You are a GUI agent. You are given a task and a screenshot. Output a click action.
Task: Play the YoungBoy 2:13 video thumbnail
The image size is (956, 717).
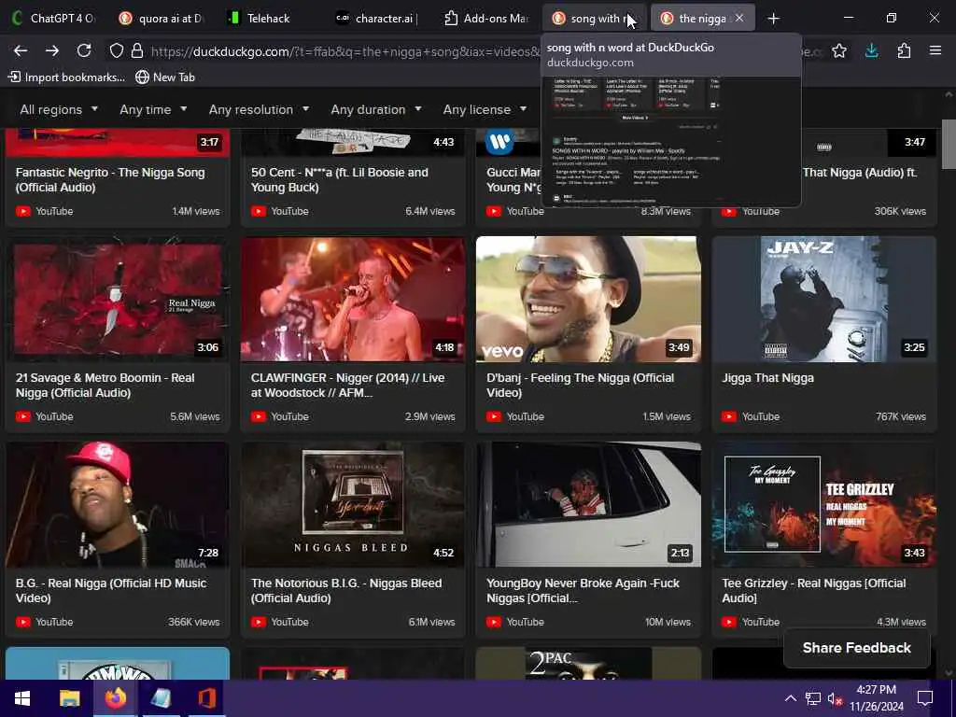coord(588,504)
